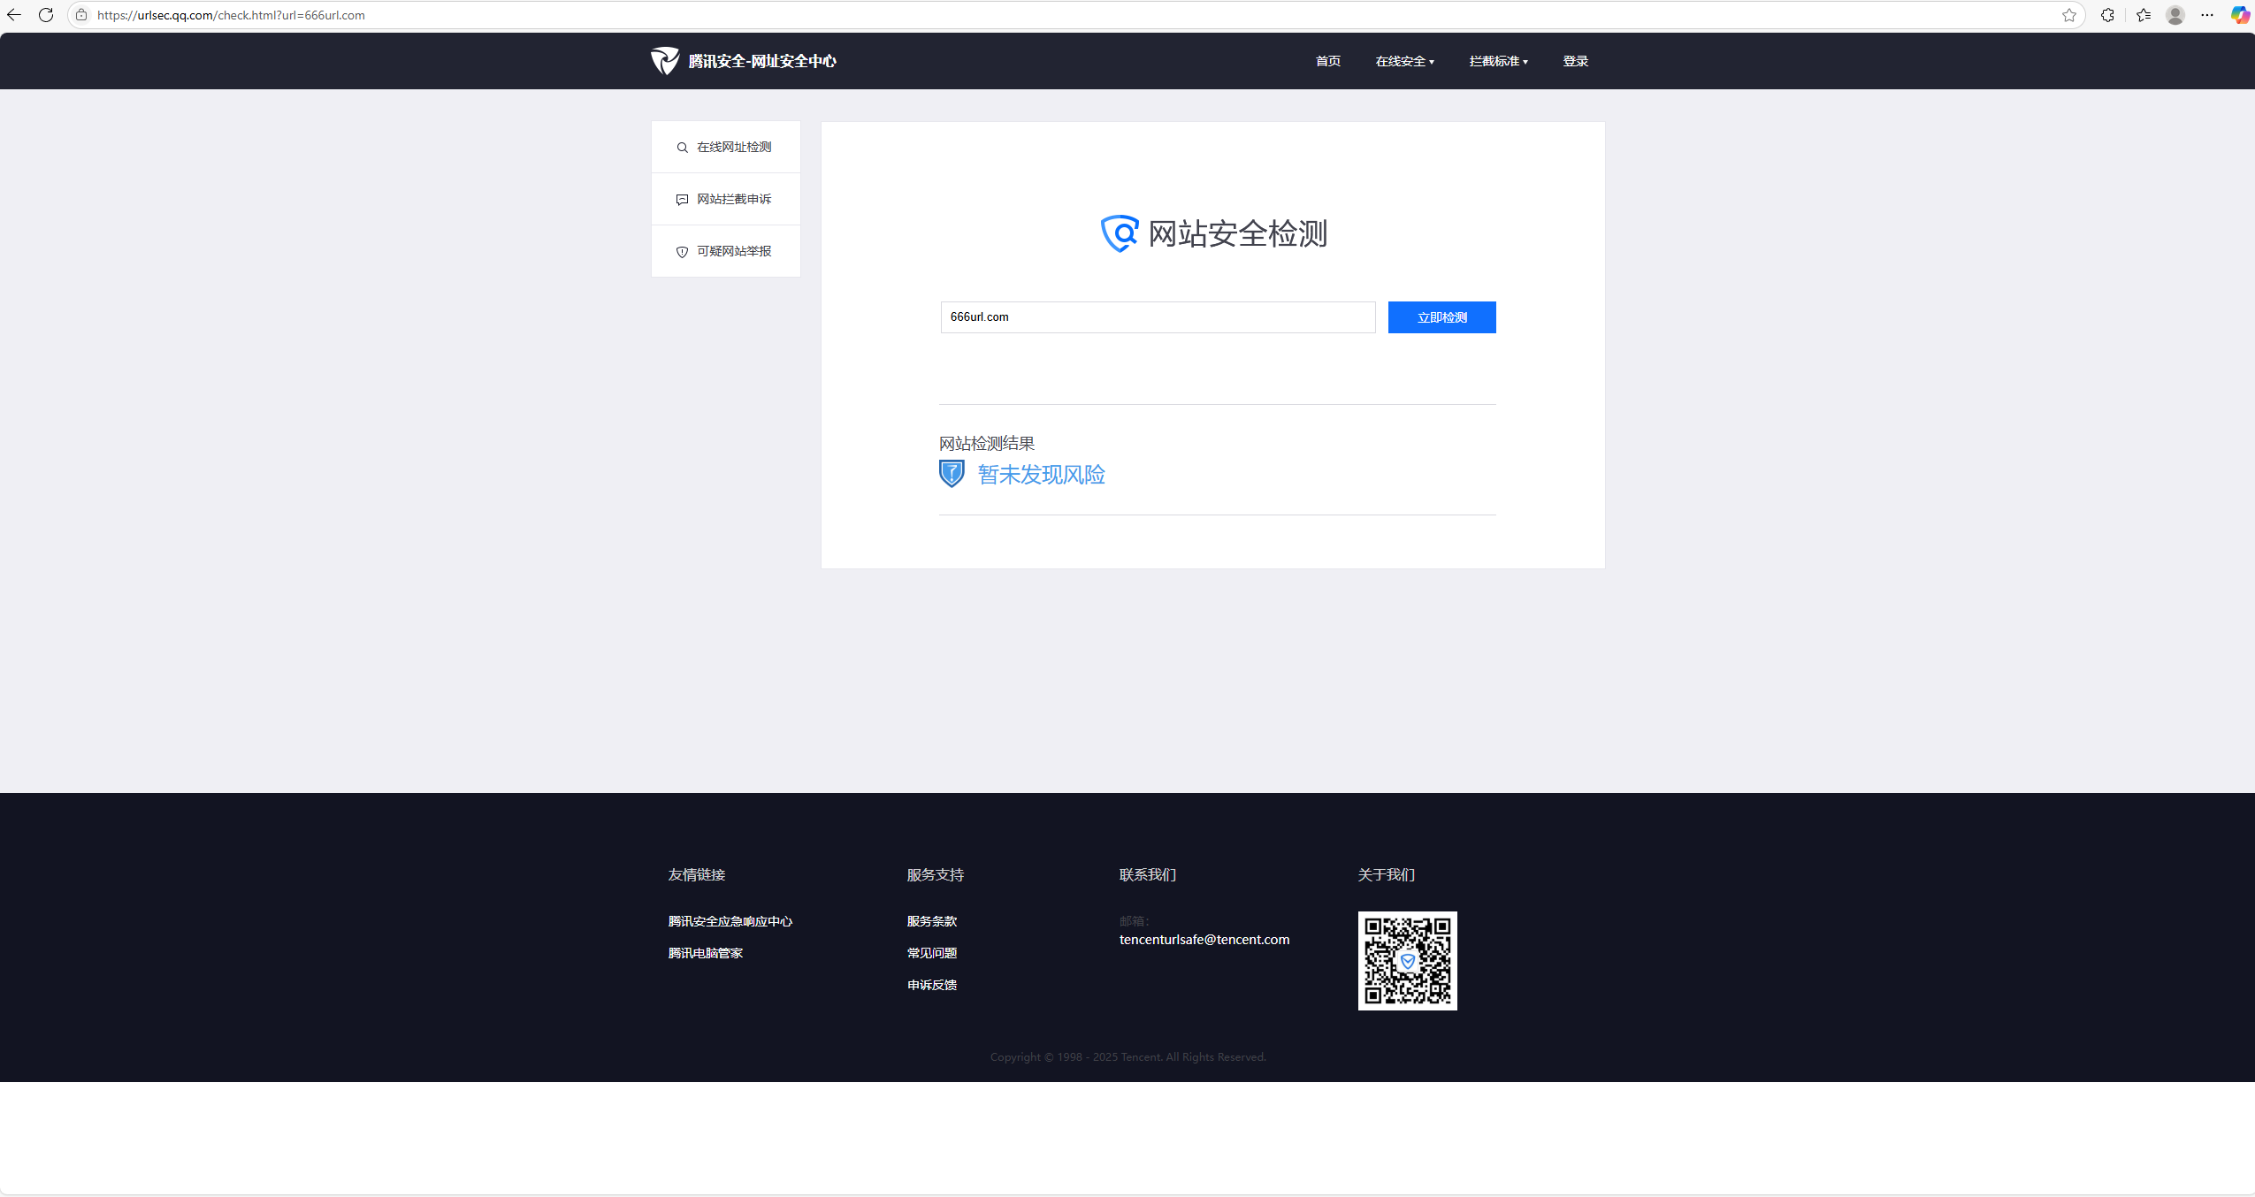Screen dimensions: 2255x1197
Task: Open Copilot icon in browser toolbar
Action: tap(2239, 15)
